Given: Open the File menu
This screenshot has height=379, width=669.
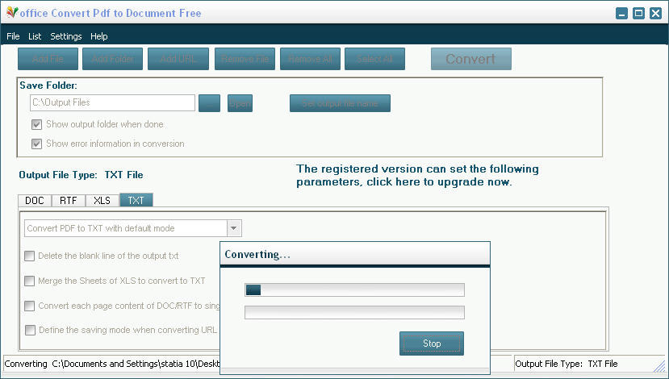Looking at the screenshot, I should (x=13, y=36).
